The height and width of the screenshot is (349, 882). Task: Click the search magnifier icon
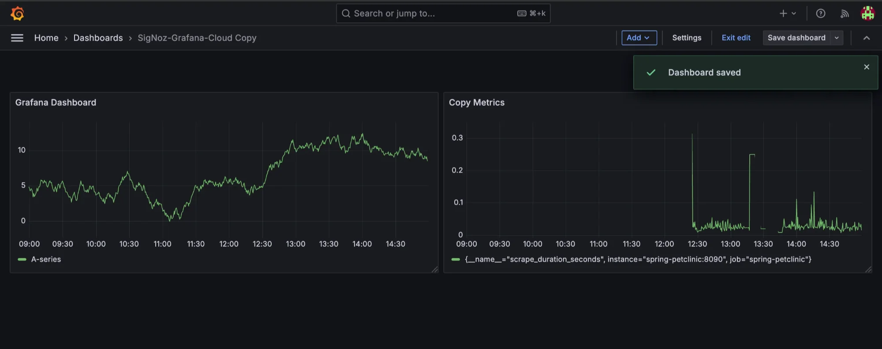pyautogui.click(x=346, y=14)
